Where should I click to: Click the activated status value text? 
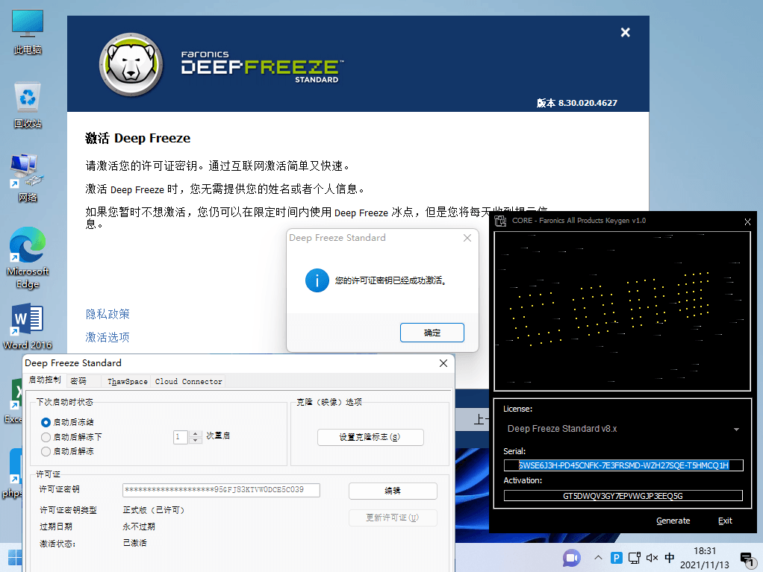(135, 543)
